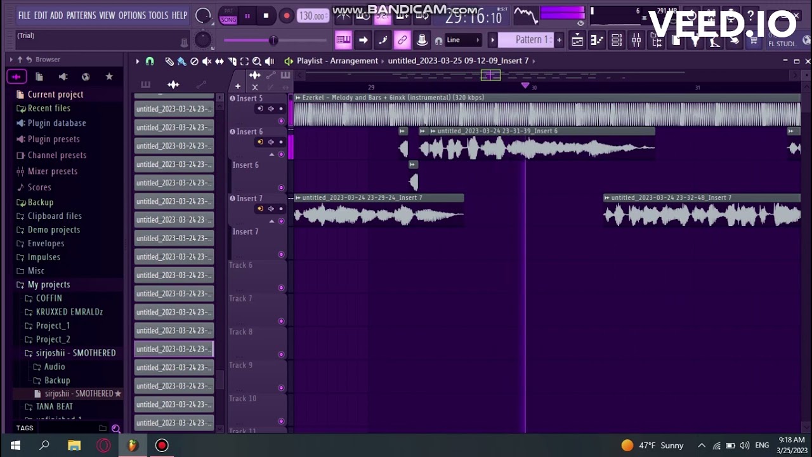Open the Ezerkel instrumental clip menu arrow
This screenshot has width=812, height=457.
(298, 98)
